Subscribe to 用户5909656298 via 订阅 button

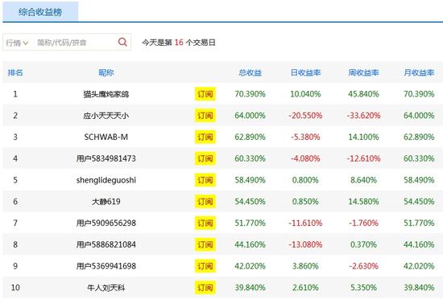205,223
